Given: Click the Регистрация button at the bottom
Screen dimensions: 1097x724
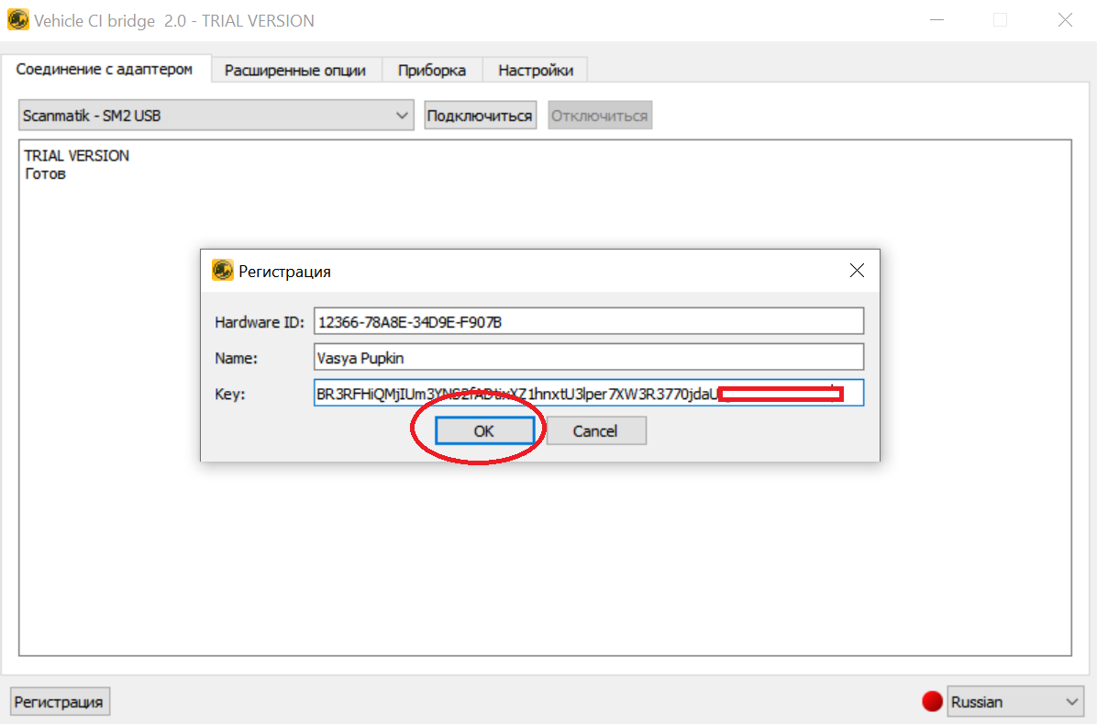Looking at the screenshot, I should tap(60, 702).
